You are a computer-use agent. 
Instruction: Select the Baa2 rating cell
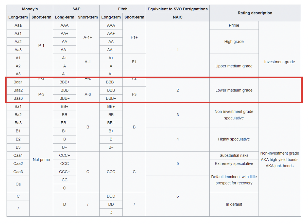18,90
